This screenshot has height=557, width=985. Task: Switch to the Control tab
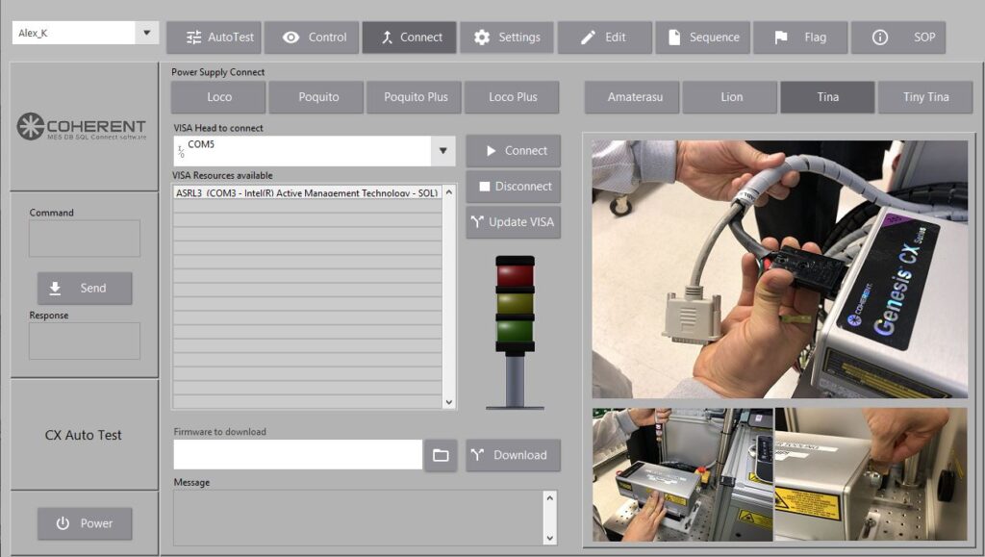point(313,38)
